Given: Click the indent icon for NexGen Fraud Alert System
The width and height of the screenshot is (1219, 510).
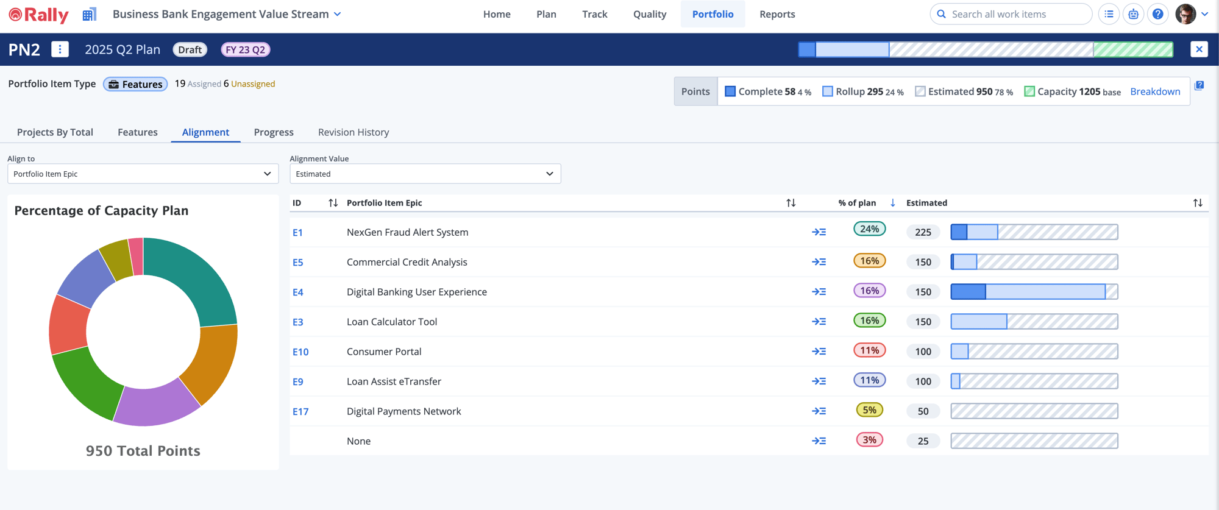Looking at the screenshot, I should coord(819,232).
